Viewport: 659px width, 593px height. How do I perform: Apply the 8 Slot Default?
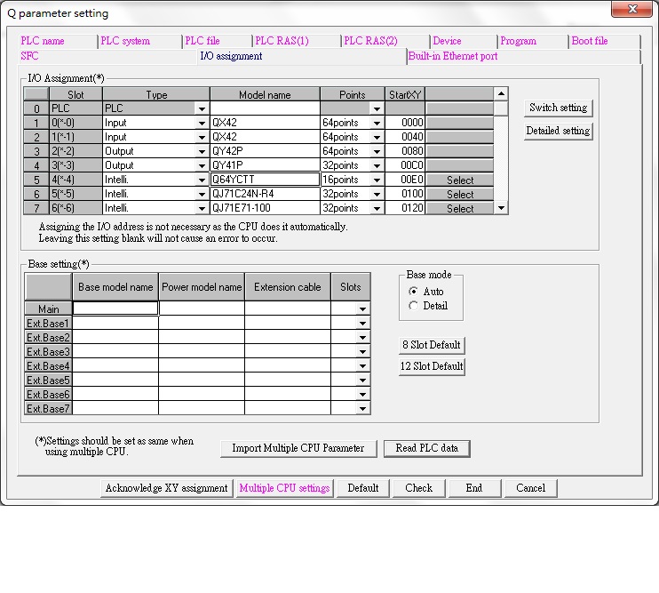point(433,345)
